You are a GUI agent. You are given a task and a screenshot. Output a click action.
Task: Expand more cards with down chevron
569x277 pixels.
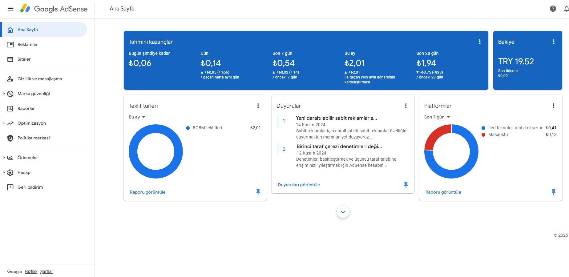pos(343,212)
